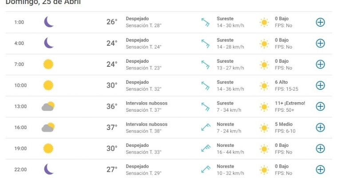Click the moon icon at 22:00
The width and height of the screenshot is (341, 178).
pos(49,169)
